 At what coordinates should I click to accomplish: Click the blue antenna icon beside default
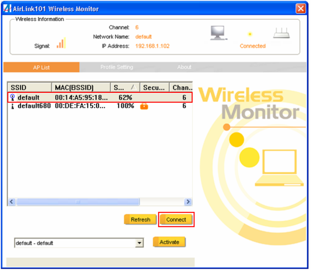12,97
